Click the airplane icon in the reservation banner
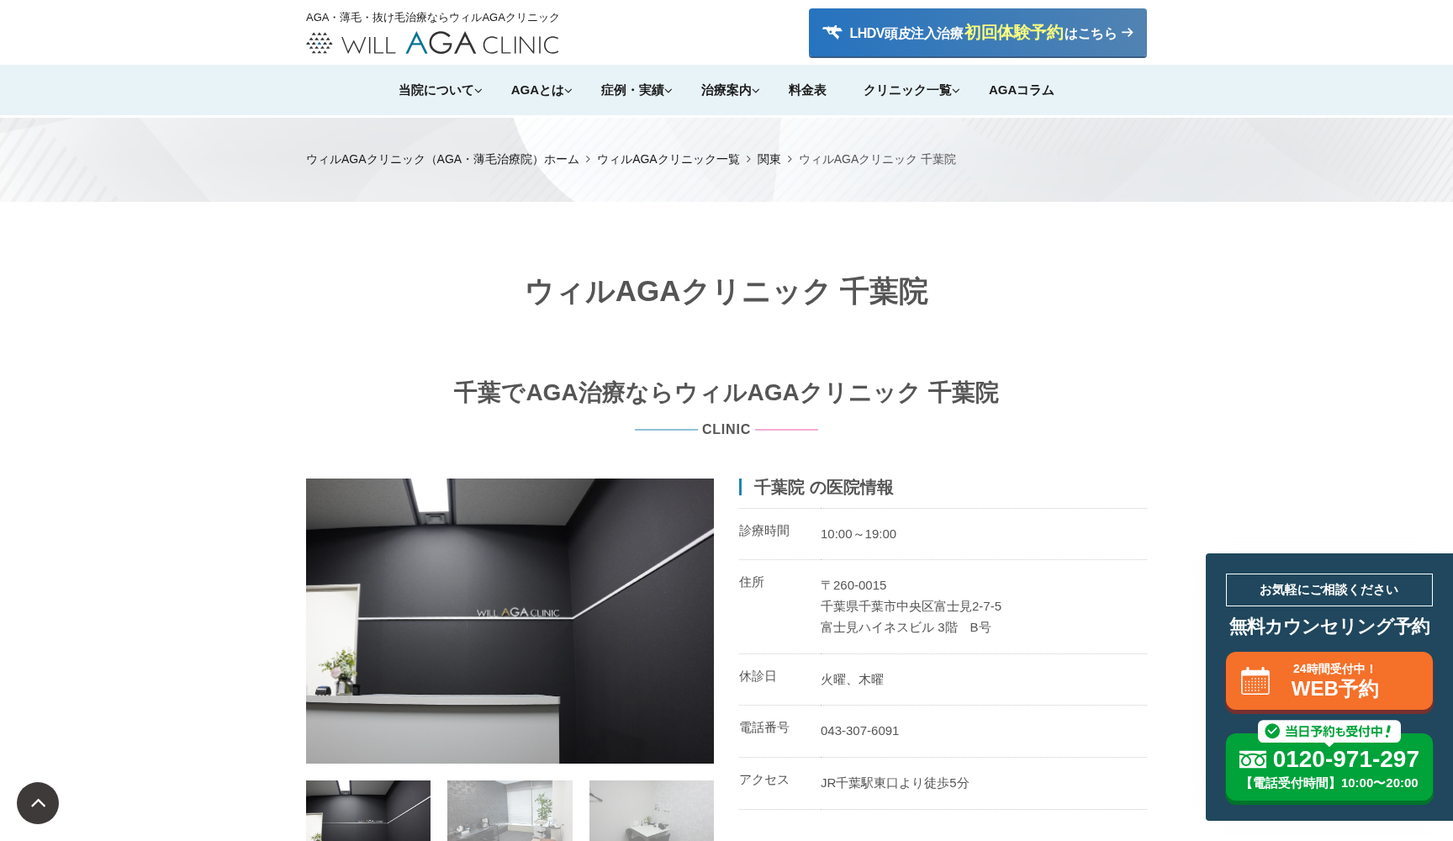1453x841 pixels. pyautogui.click(x=833, y=33)
